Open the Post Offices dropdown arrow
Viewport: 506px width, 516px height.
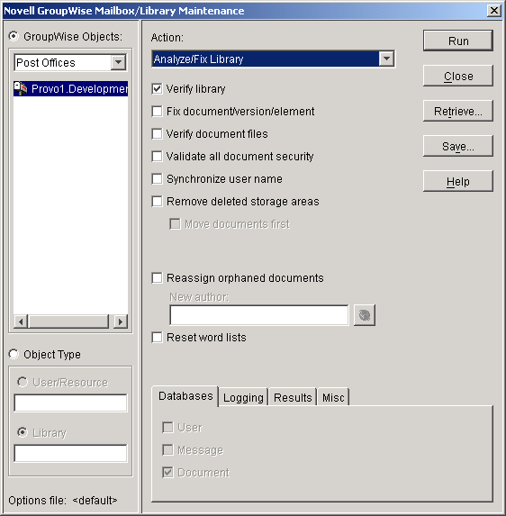pyautogui.click(x=118, y=62)
